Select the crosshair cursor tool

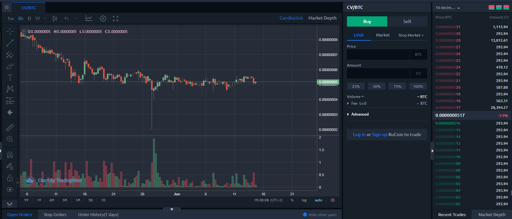10,31
